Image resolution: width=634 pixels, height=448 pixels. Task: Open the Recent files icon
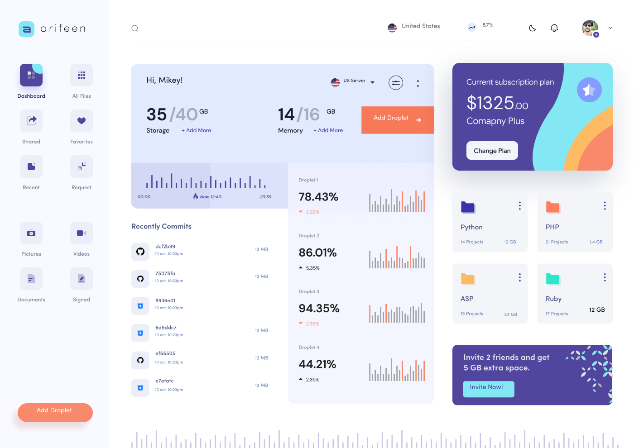click(x=31, y=167)
